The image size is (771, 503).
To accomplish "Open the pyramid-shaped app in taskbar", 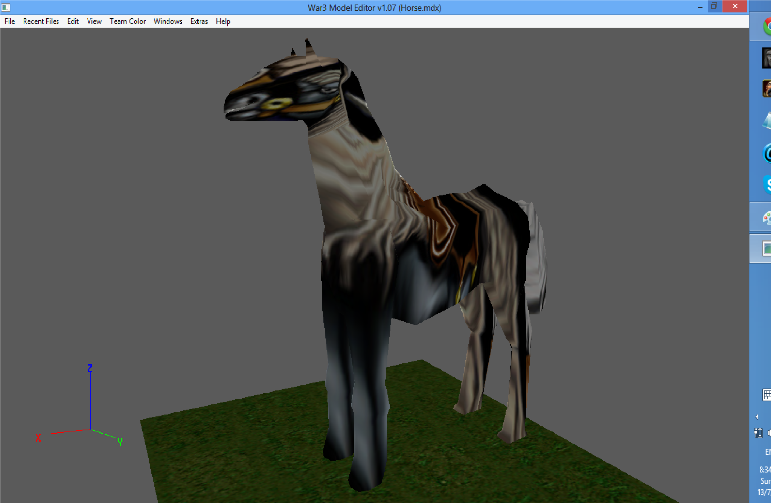I will pos(766,120).
